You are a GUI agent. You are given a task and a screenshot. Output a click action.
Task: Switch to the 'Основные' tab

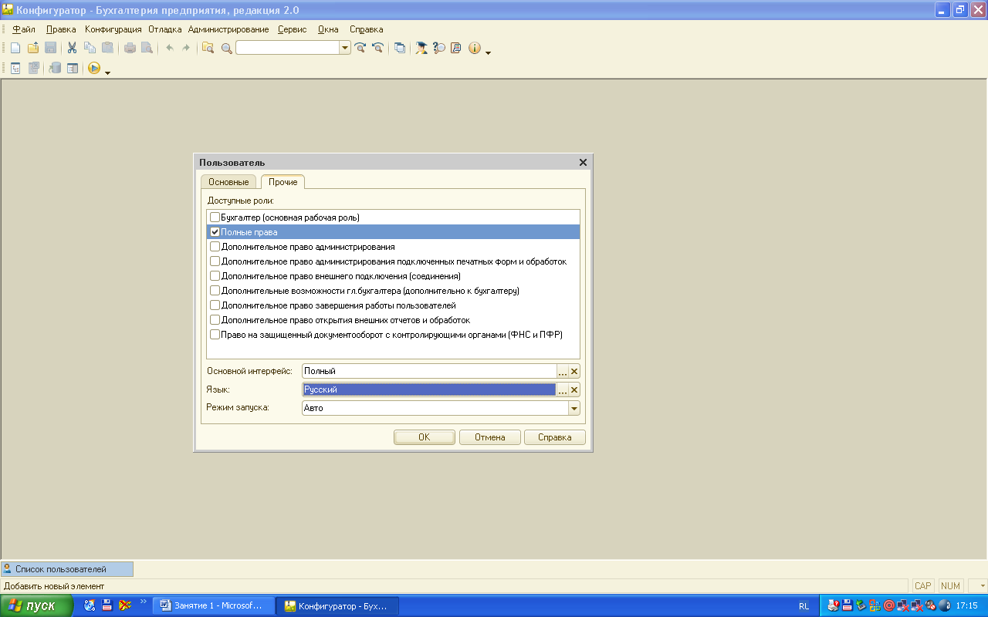(228, 182)
